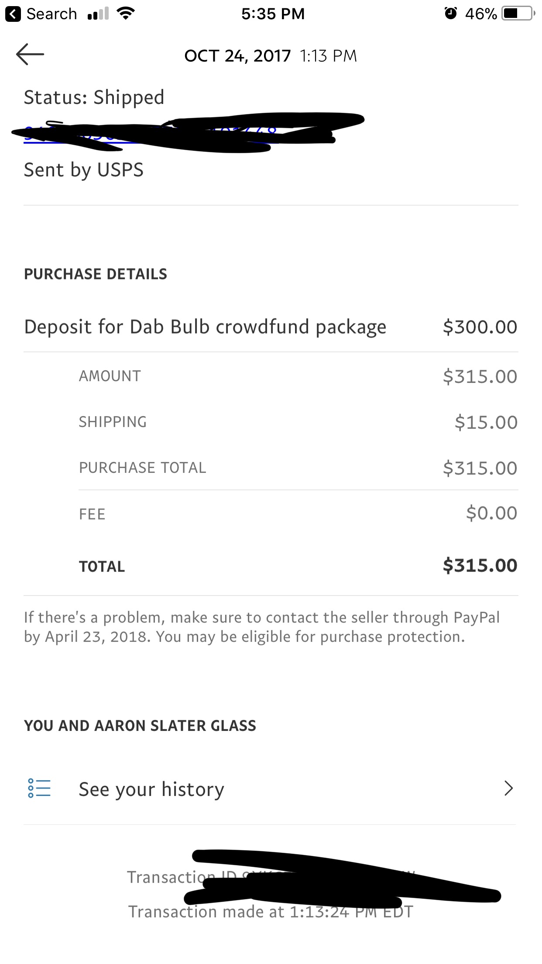Tap the battery icon in status bar
This screenshot has width=542, height=964.
518,14
